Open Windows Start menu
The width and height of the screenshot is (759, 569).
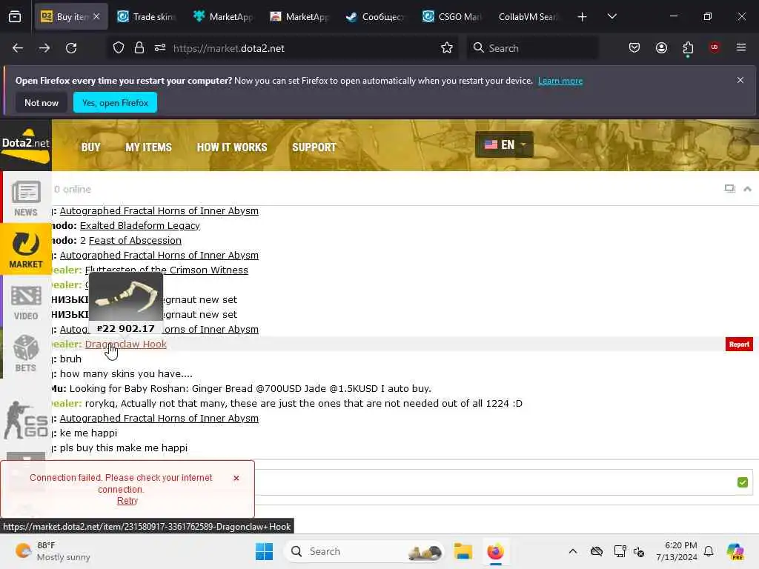(x=264, y=551)
